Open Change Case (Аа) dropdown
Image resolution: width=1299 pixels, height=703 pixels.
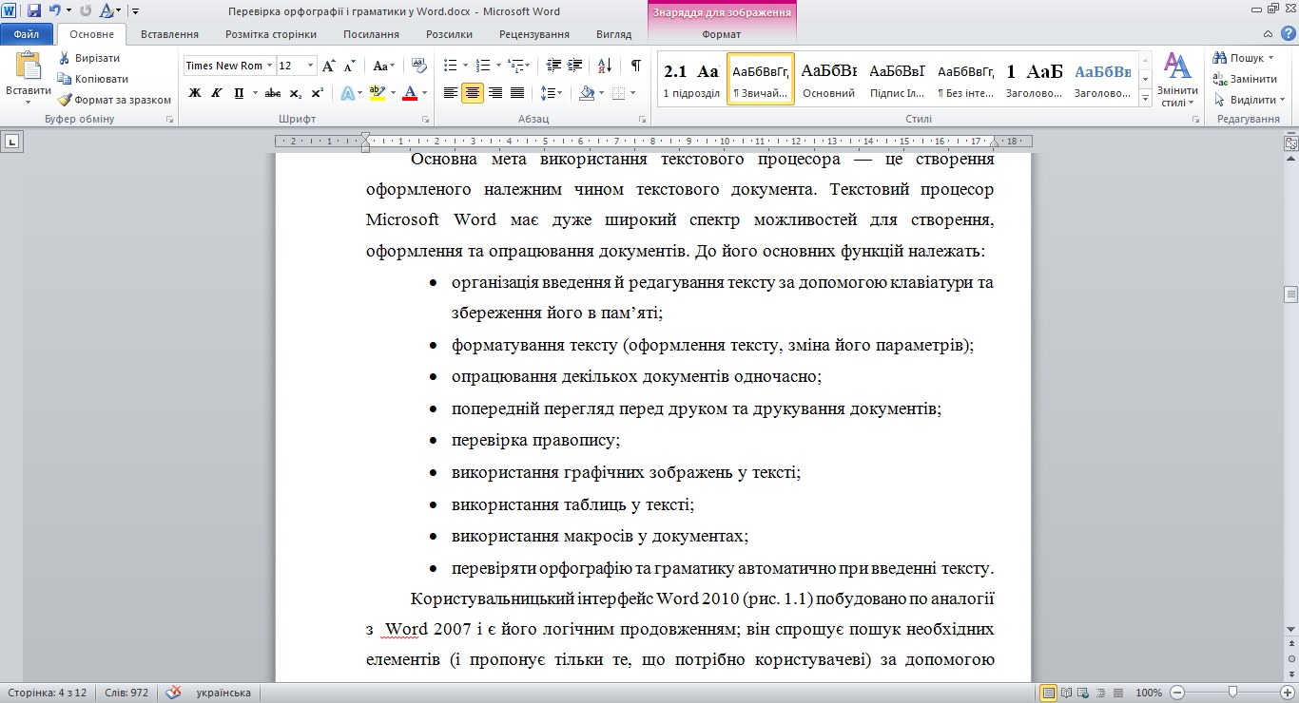click(383, 66)
